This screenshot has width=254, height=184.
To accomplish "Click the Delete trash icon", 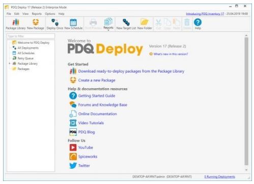I will tap(187, 24).
